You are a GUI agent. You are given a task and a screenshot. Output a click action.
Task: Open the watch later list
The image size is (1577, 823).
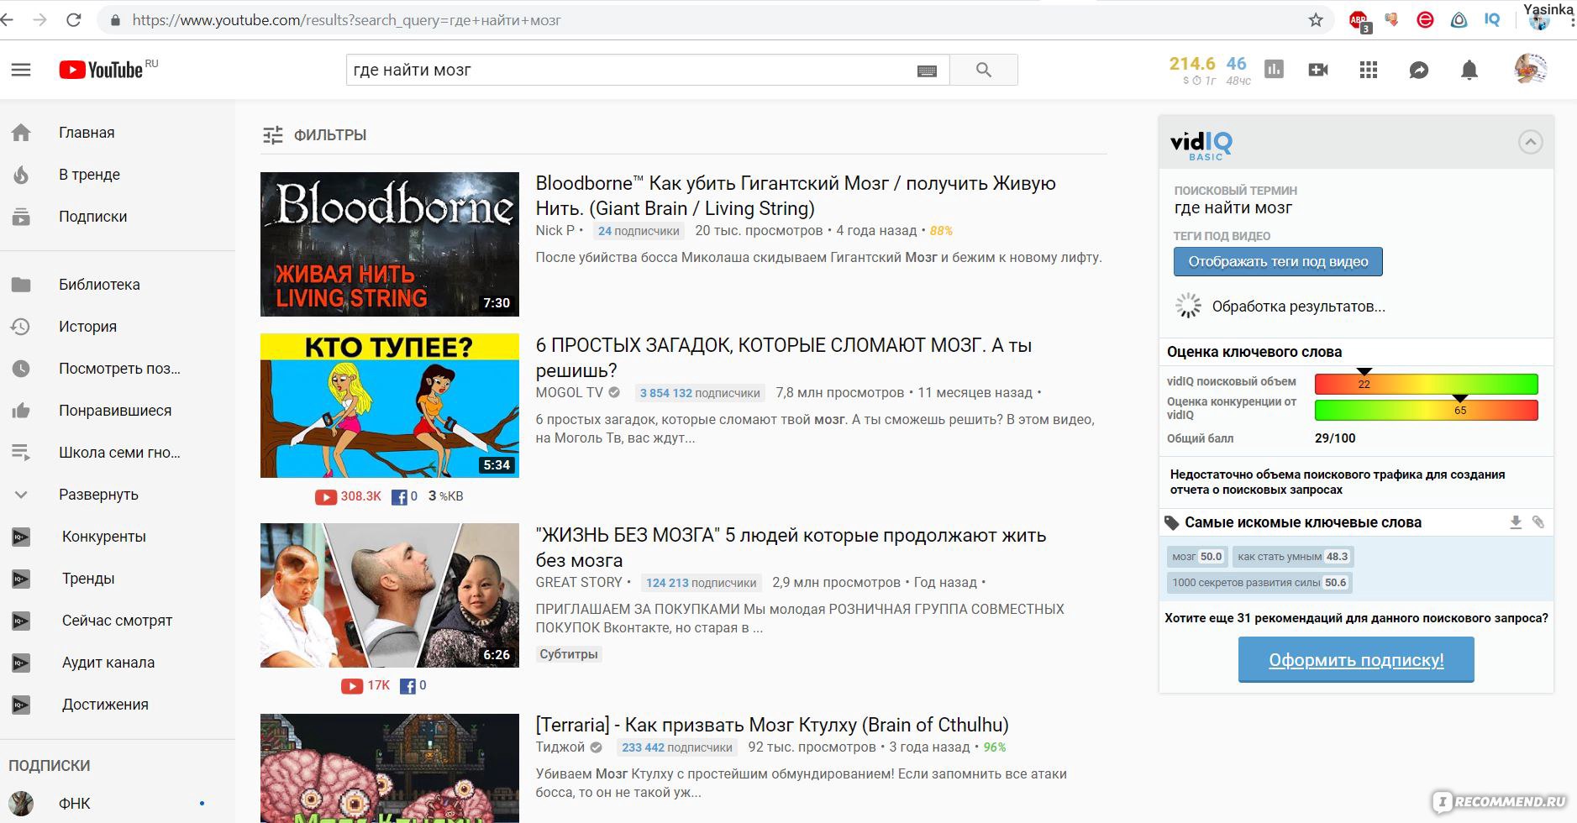pos(118,369)
